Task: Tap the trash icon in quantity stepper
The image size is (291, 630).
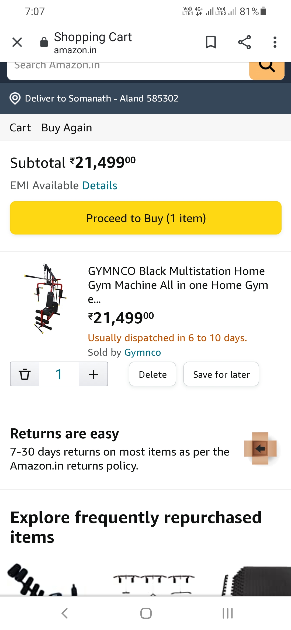Action: (25, 374)
